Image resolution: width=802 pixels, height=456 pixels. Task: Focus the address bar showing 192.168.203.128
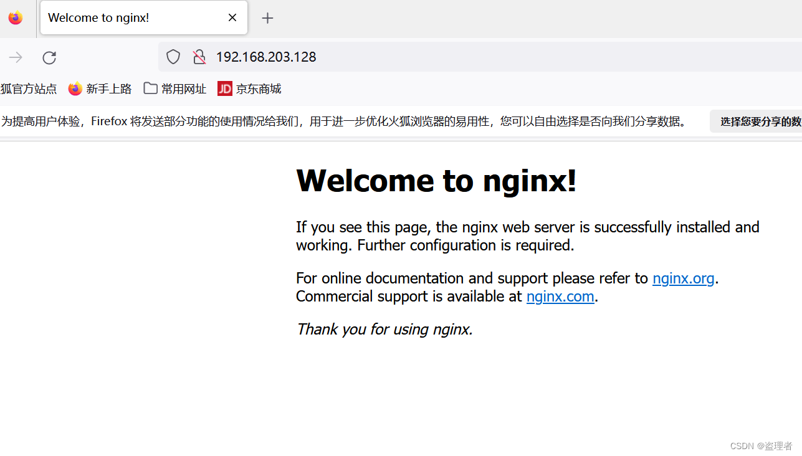pos(480,57)
